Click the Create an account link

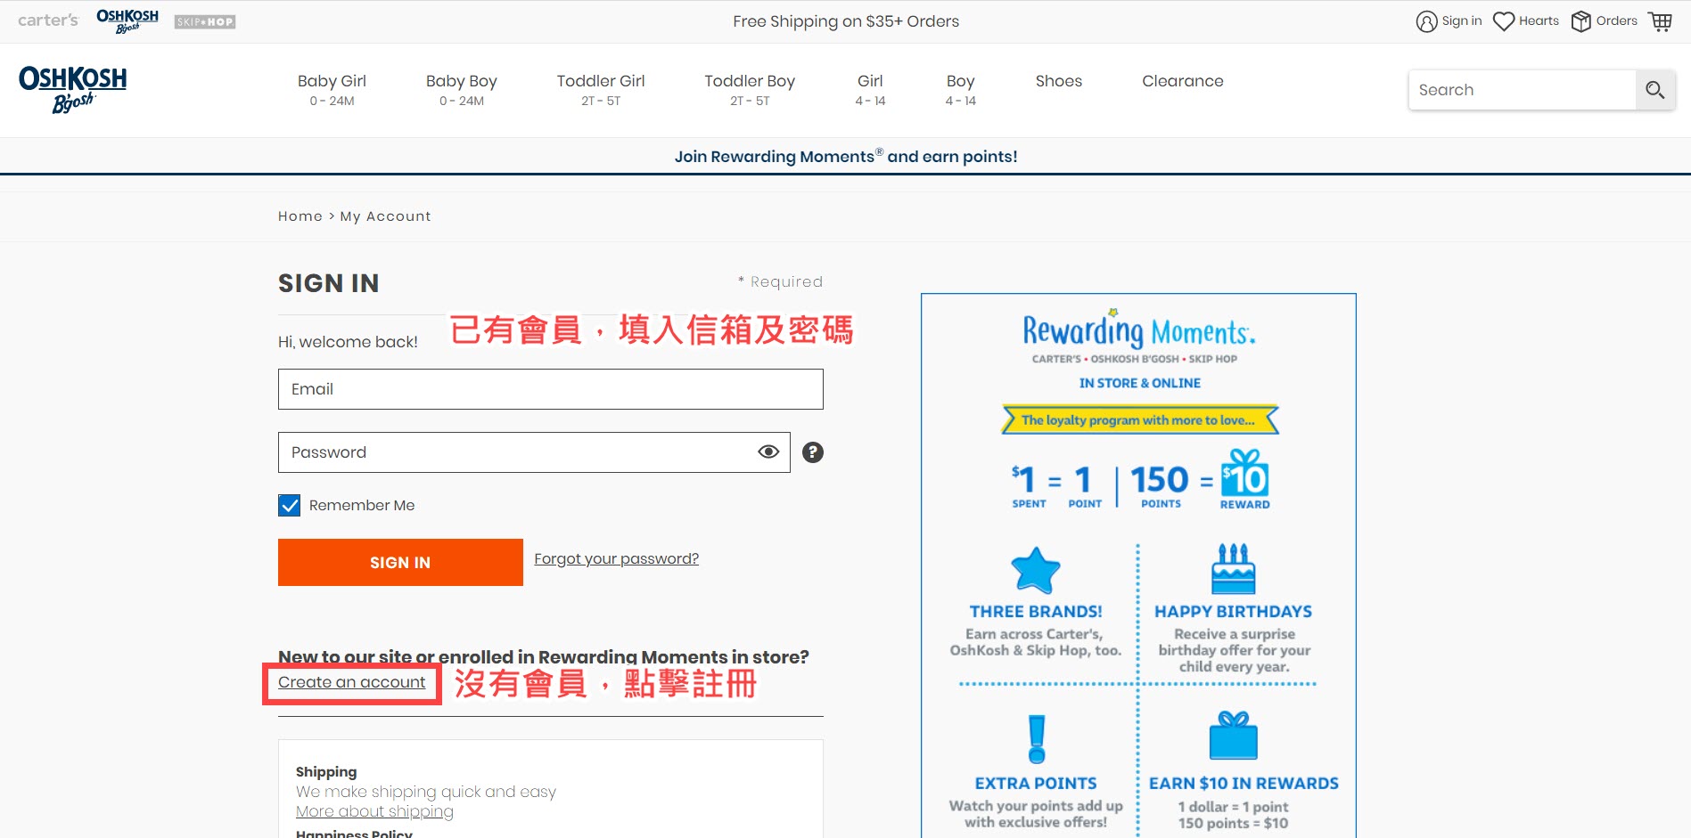pyautogui.click(x=351, y=682)
